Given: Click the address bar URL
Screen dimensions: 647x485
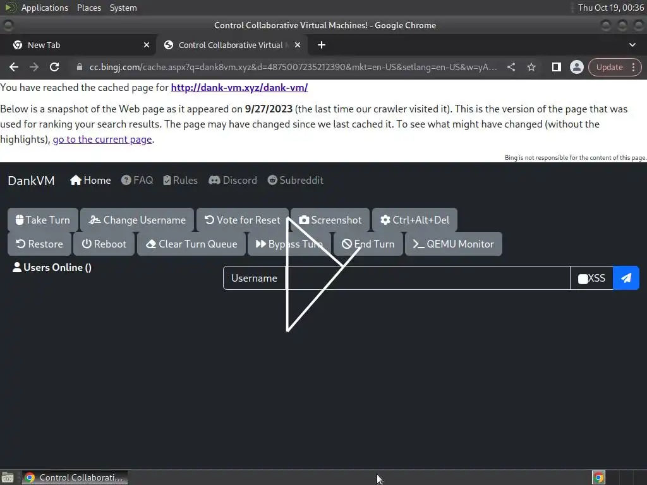Looking at the screenshot, I should coord(293,67).
